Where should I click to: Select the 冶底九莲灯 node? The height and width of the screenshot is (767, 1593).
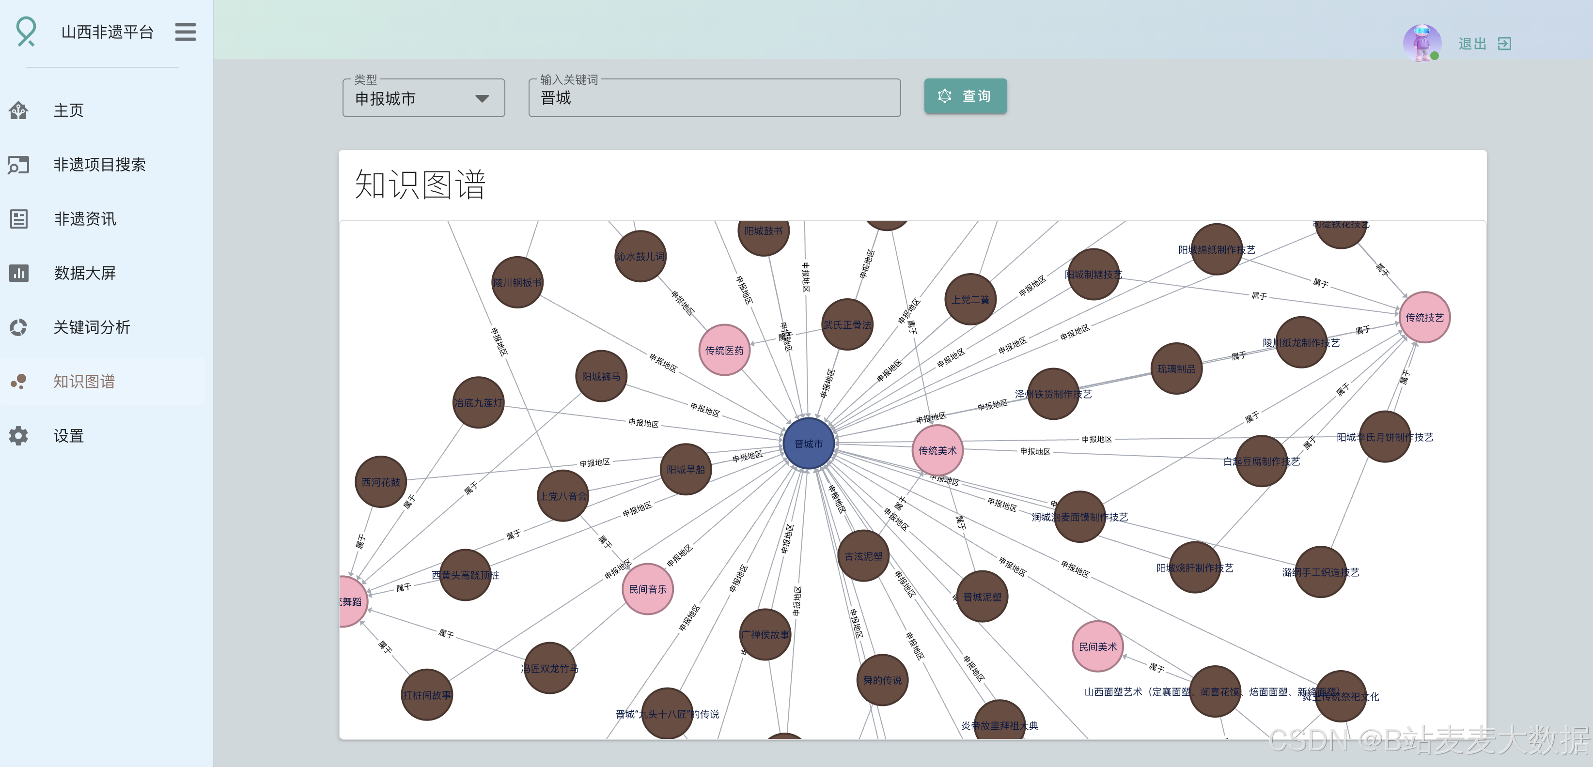pos(478,402)
